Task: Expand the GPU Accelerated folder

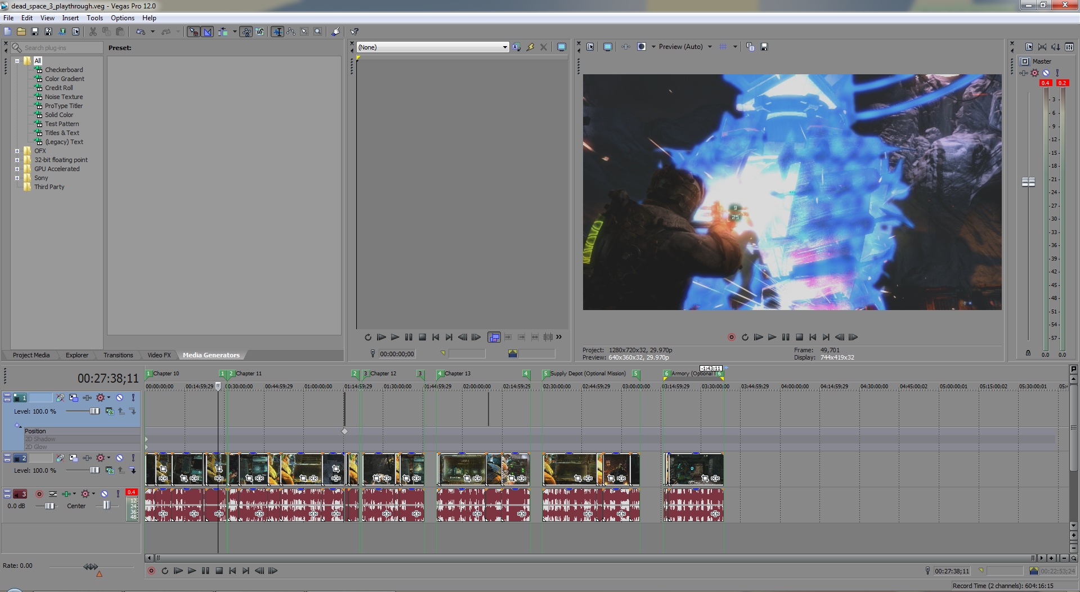Action: point(17,169)
